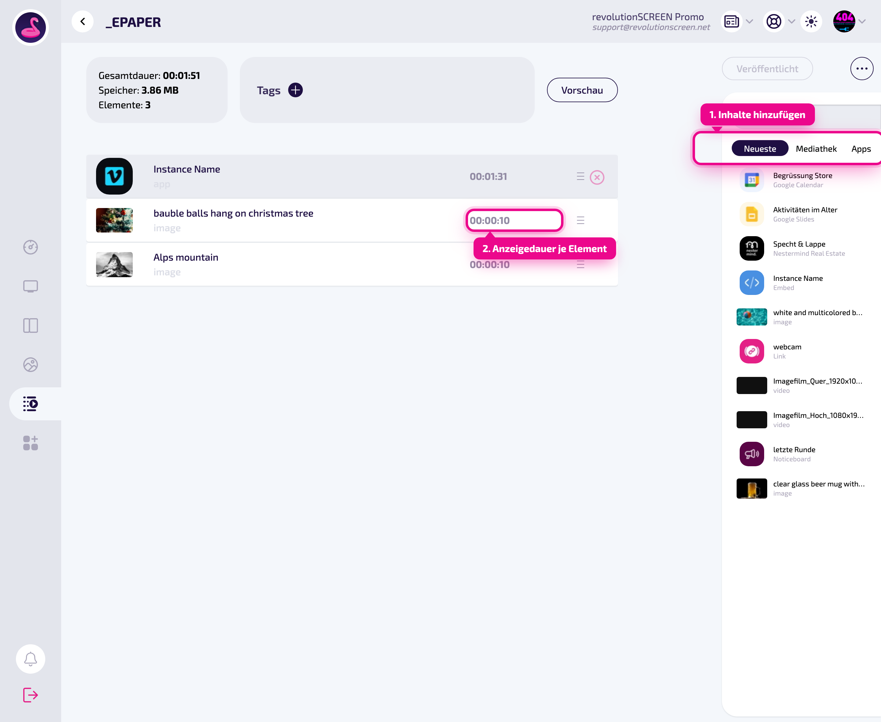Screen dimensions: 881x722
Task: Click 'Instance Name' title in playlist row
Action: pyautogui.click(x=187, y=169)
